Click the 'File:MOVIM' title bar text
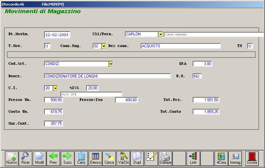The width and height of the screenshot is (265, 168). click(x=53, y=4)
